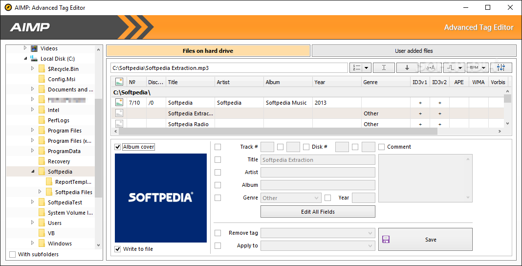Click the BPM calculation icon
The image size is (522, 266).
[474, 67]
